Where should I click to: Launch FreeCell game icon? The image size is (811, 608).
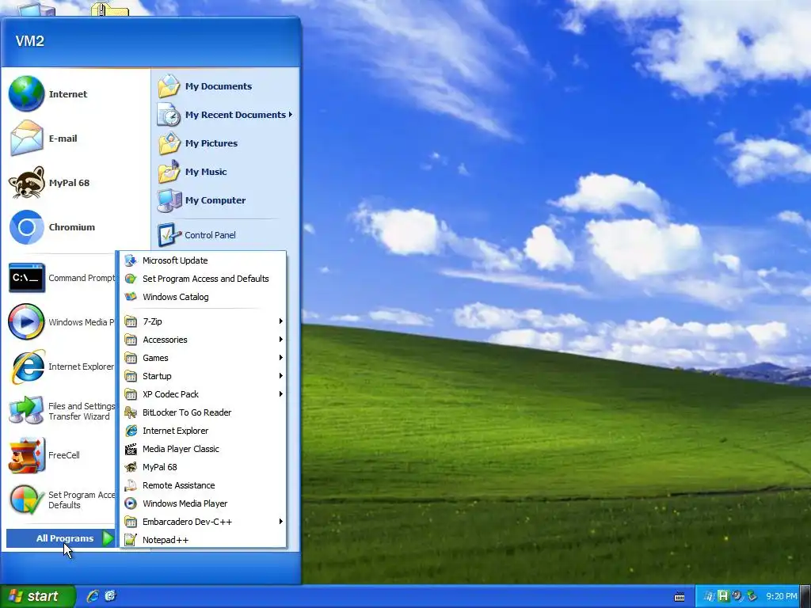[x=26, y=455]
